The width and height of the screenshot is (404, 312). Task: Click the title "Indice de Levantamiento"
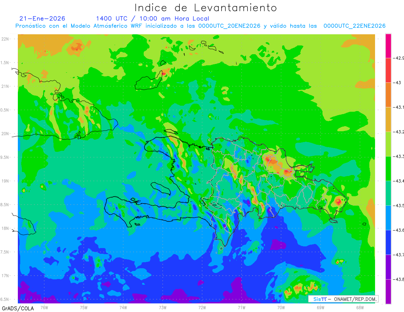(x=205, y=7)
